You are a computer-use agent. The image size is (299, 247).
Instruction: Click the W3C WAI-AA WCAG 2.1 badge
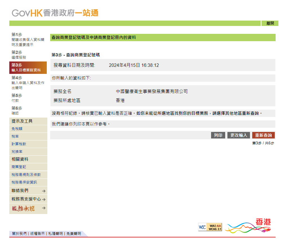[210, 227]
